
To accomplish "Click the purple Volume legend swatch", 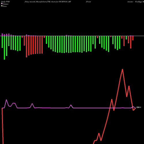I will pyautogui.click(x=2, y=3).
